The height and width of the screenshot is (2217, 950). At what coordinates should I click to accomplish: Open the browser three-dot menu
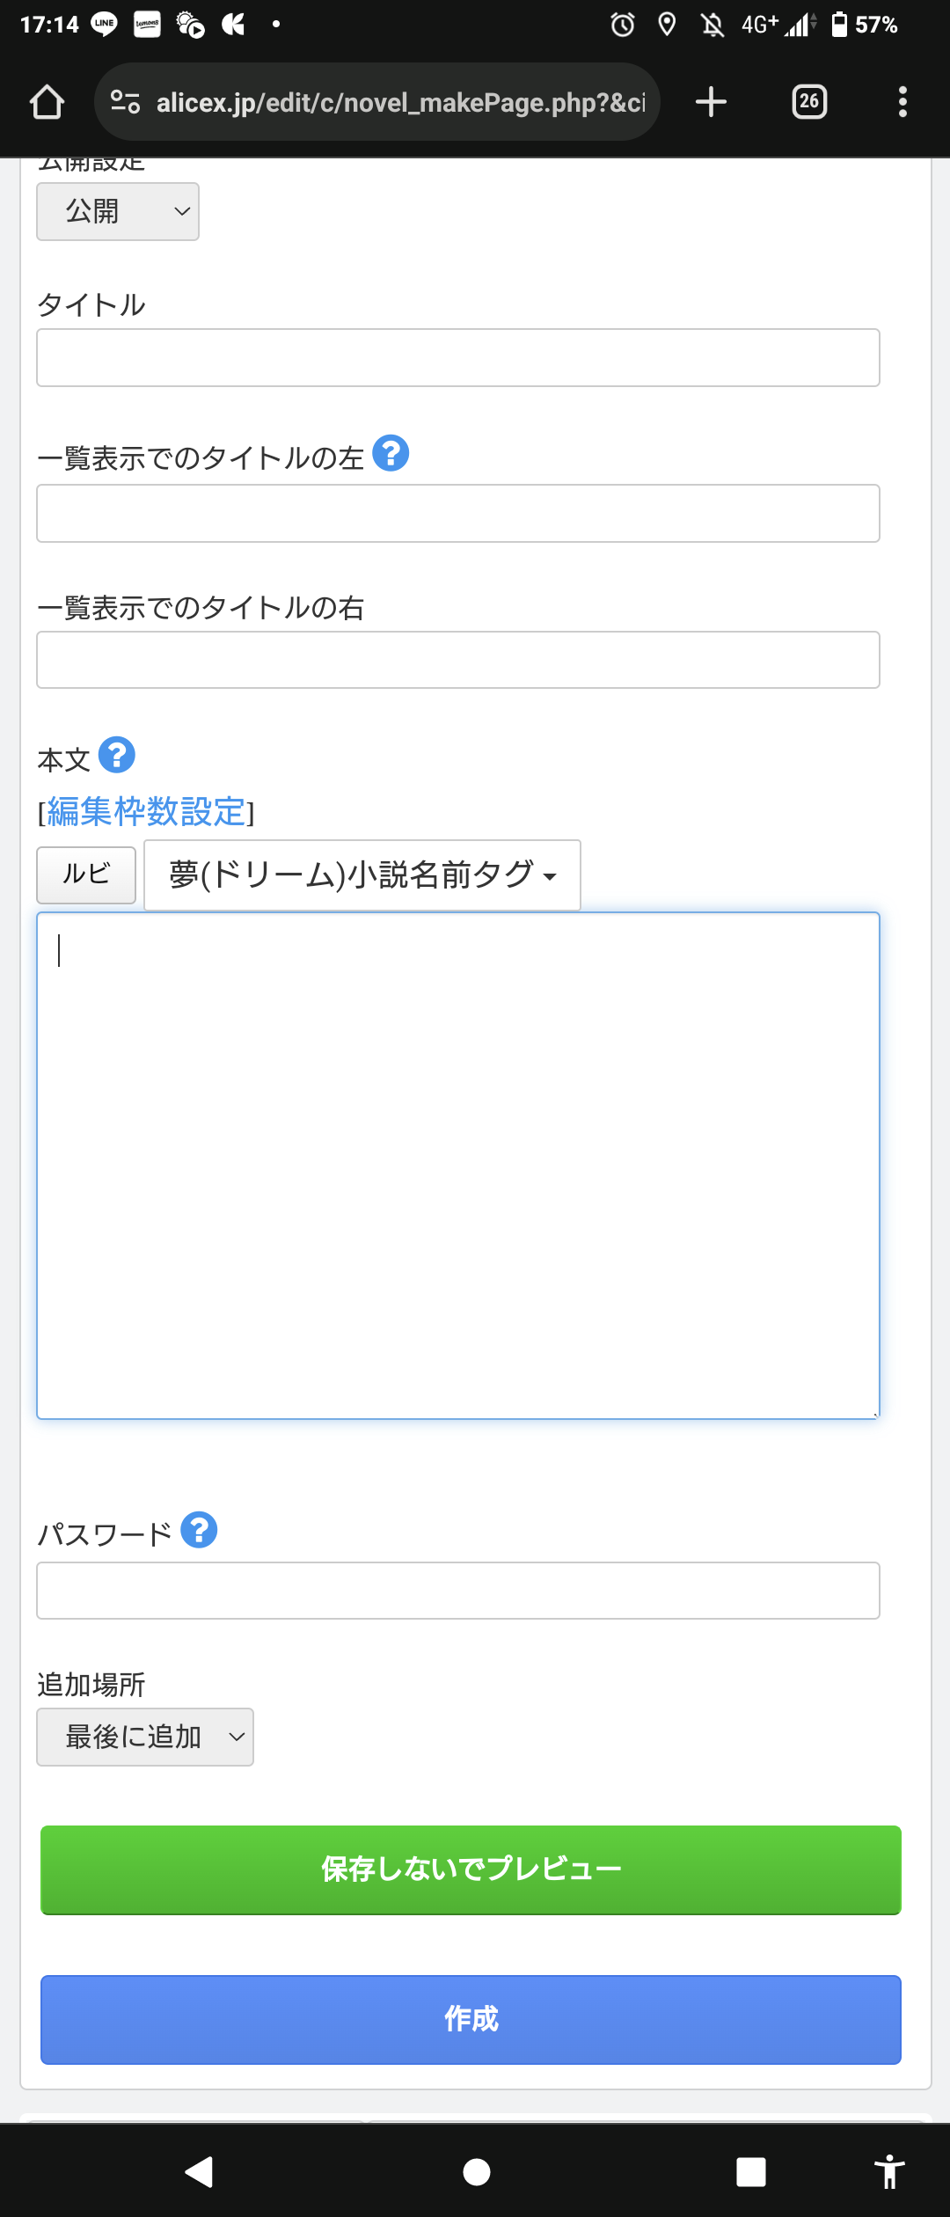tap(902, 102)
